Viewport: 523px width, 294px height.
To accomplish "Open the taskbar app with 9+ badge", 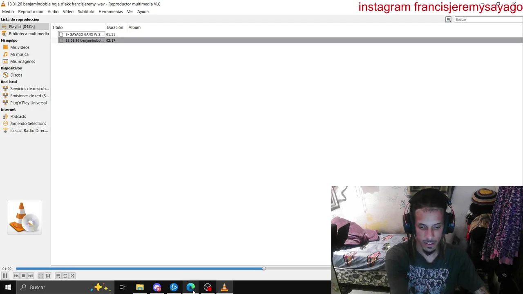I will click(157, 287).
